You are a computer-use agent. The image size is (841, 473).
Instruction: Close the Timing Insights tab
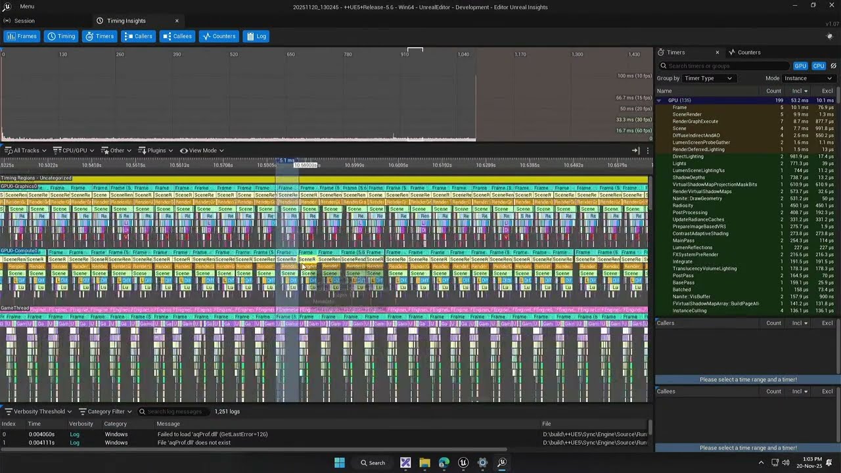pos(177,21)
